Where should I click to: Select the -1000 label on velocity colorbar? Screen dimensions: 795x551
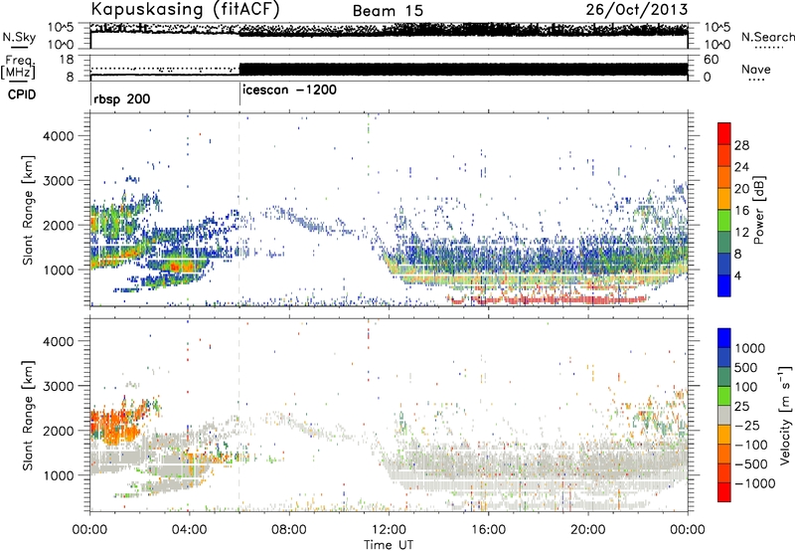[x=755, y=483]
